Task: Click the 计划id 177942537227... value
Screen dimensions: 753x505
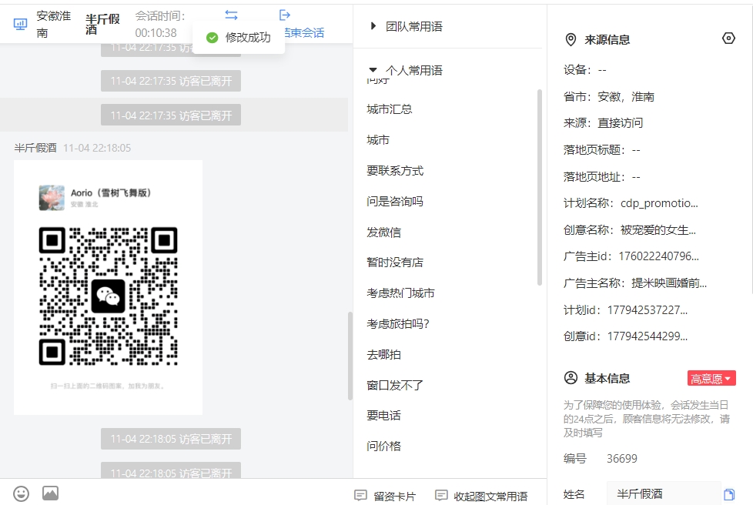Action: pos(648,310)
